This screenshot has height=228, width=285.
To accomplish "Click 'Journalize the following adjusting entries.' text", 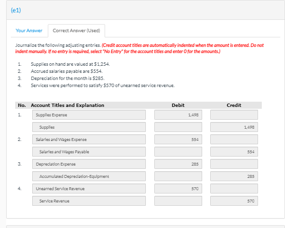I will 58,45.
